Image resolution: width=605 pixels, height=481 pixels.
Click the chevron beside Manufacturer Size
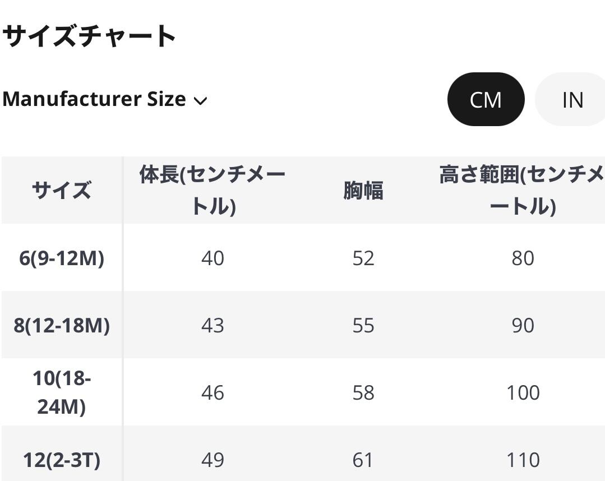click(x=200, y=101)
